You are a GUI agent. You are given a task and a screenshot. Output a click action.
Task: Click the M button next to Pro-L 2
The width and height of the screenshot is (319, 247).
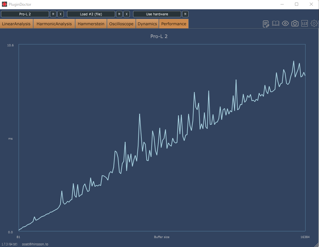point(53,14)
